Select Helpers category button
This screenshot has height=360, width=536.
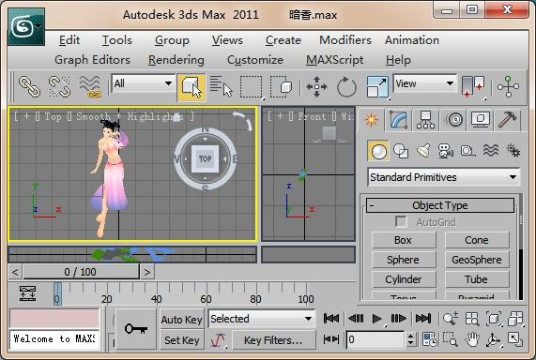467,151
